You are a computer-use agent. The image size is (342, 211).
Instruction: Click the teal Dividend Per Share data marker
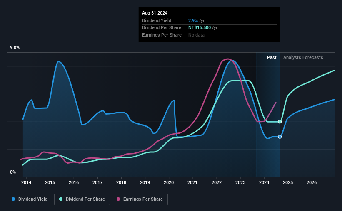click(280, 122)
